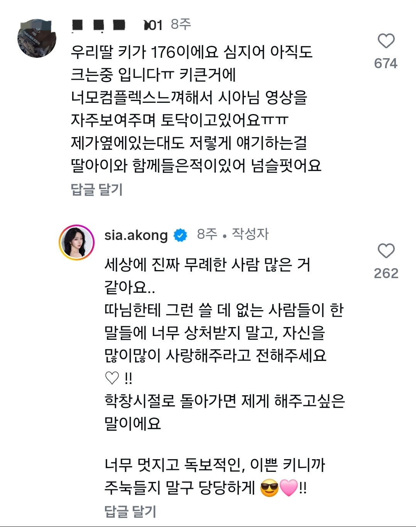Open the sia.akong username link
The image size is (416, 527).
pos(136,235)
